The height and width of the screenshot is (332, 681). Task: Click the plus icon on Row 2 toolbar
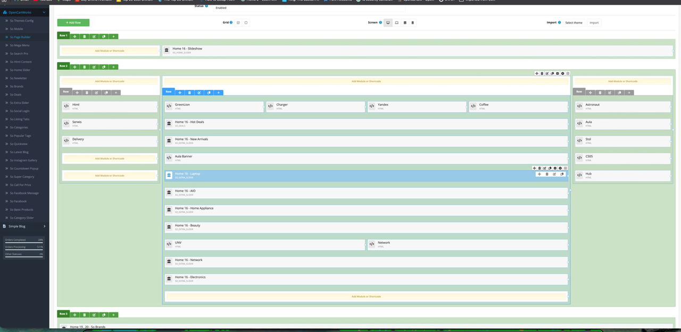point(113,67)
